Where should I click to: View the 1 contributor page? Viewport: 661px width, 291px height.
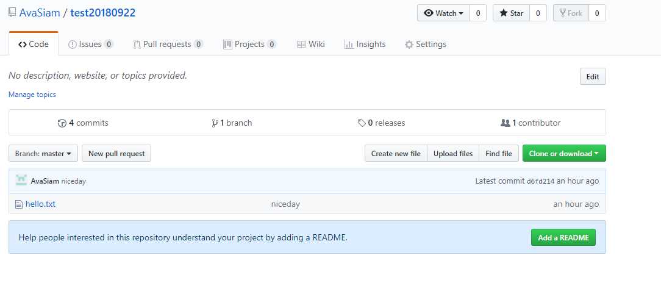pyautogui.click(x=531, y=123)
